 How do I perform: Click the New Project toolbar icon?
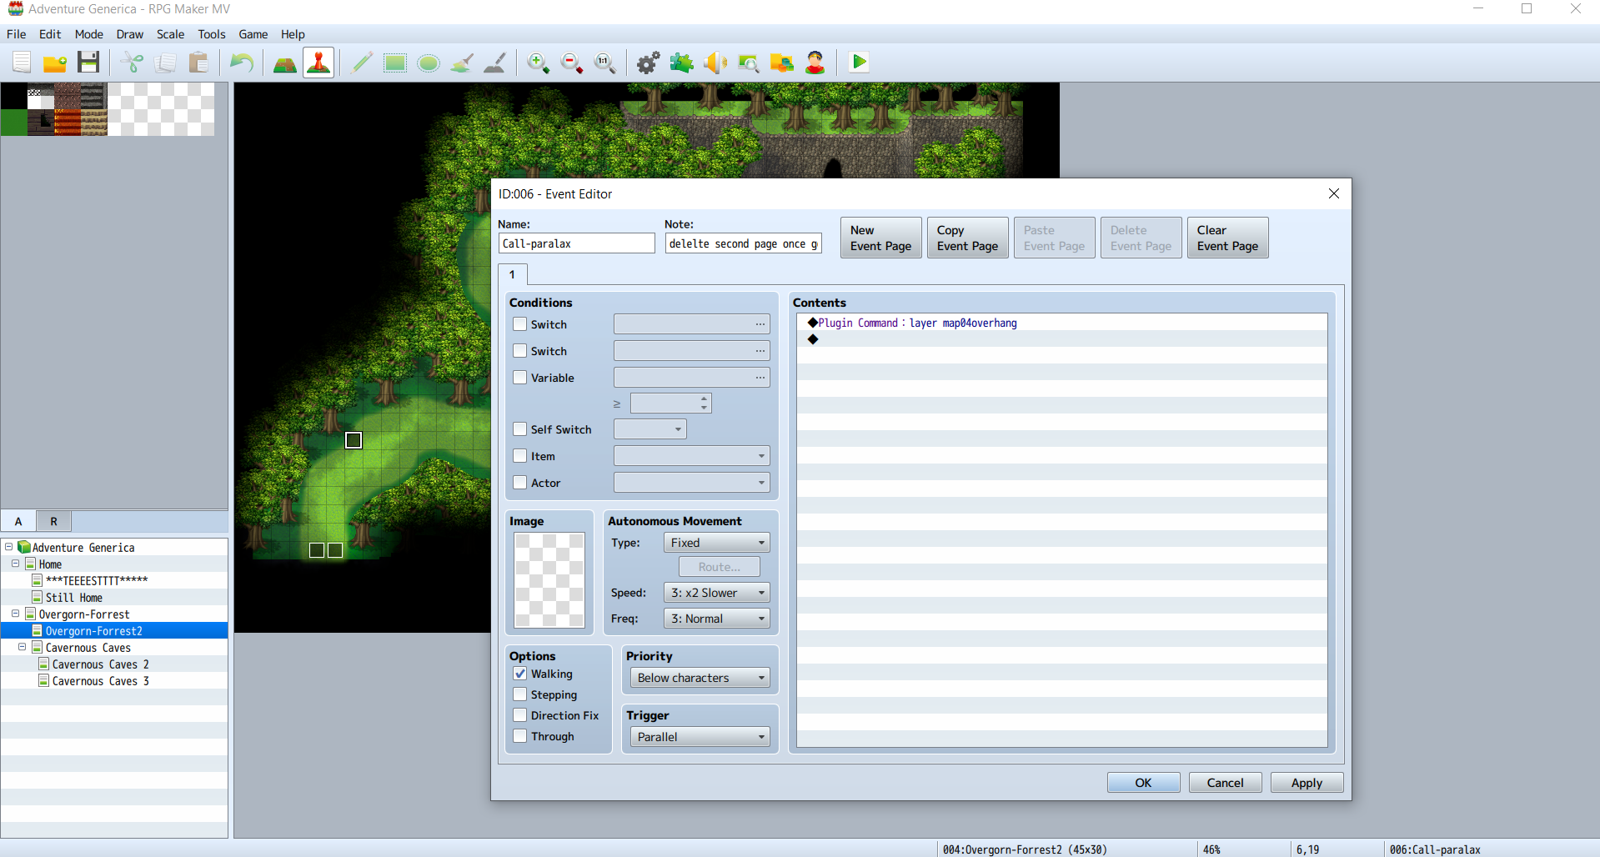pos(22,63)
